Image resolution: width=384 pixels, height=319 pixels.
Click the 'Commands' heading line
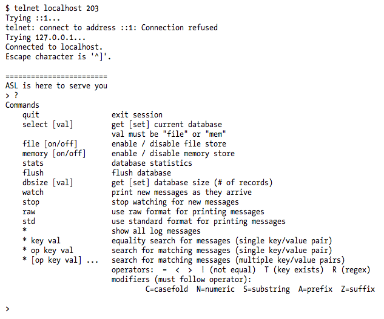click(x=22, y=105)
